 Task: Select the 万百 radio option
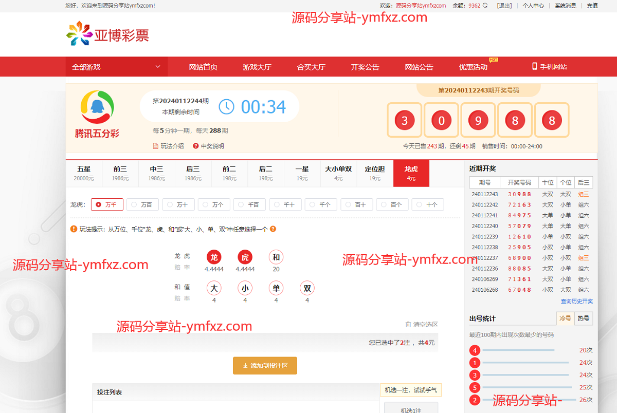(x=142, y=204)
